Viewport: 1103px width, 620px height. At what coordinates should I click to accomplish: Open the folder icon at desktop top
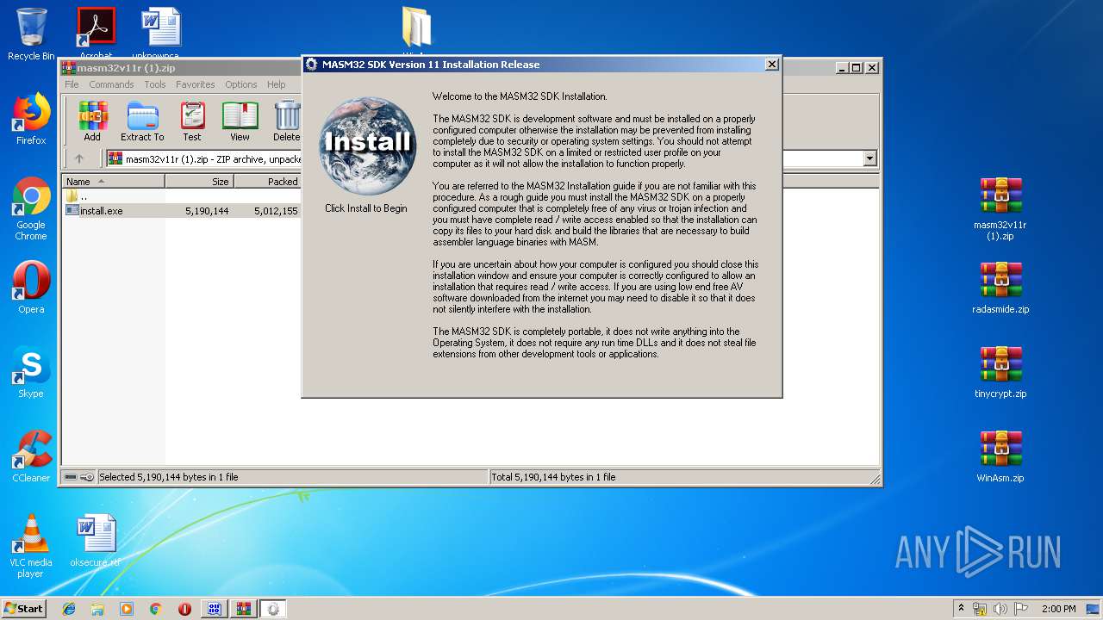point(417,28)
